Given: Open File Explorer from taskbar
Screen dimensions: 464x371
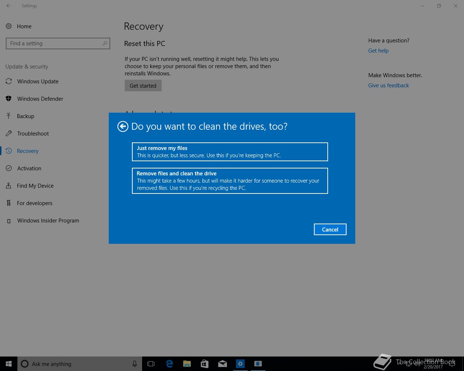Looking at the screenshot, I should (187, 364).
